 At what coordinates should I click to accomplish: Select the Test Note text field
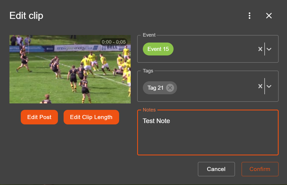(156, 121)
